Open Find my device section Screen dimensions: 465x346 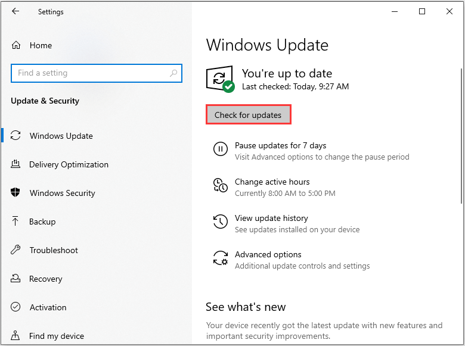click(57, 336)
